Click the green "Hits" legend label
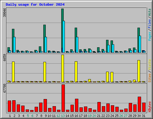This screenshot has height=119, width=153. 150,12
